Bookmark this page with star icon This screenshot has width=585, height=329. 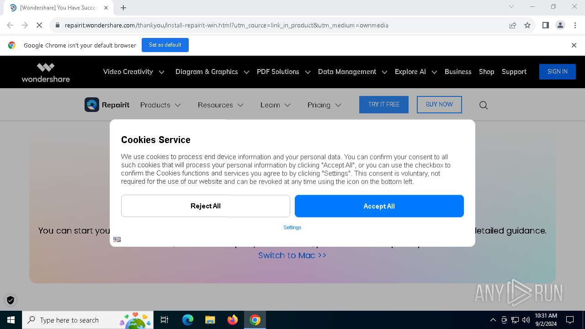click(527, 25)
